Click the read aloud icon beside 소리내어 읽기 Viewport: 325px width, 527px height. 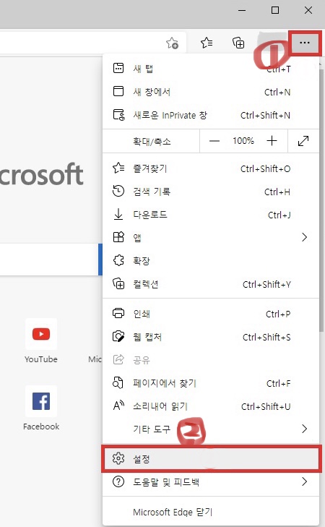click(118, 406)
